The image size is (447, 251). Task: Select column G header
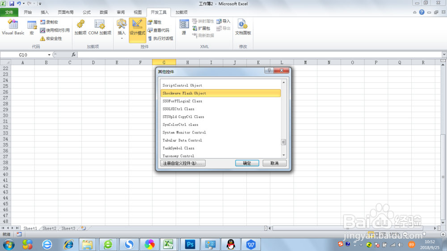click(164, 63)
